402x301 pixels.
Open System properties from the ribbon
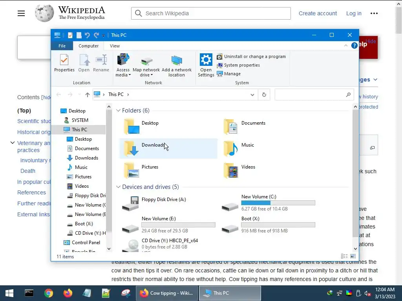click(238, 65)
